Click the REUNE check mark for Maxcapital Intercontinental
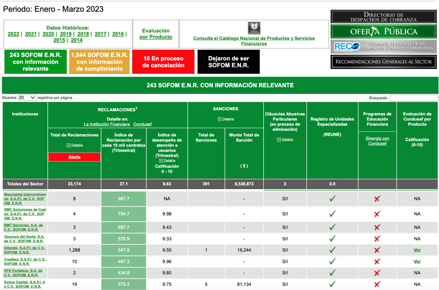Viewport: 439px width, 290px height. coord(332,198)
